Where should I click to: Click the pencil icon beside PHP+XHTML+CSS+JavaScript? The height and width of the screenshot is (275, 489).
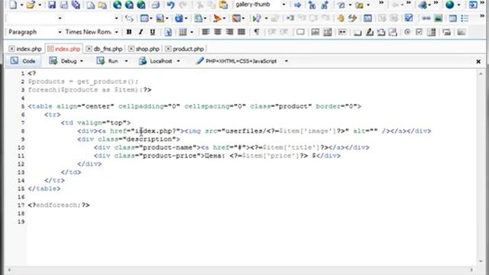(x=199, y=61)
